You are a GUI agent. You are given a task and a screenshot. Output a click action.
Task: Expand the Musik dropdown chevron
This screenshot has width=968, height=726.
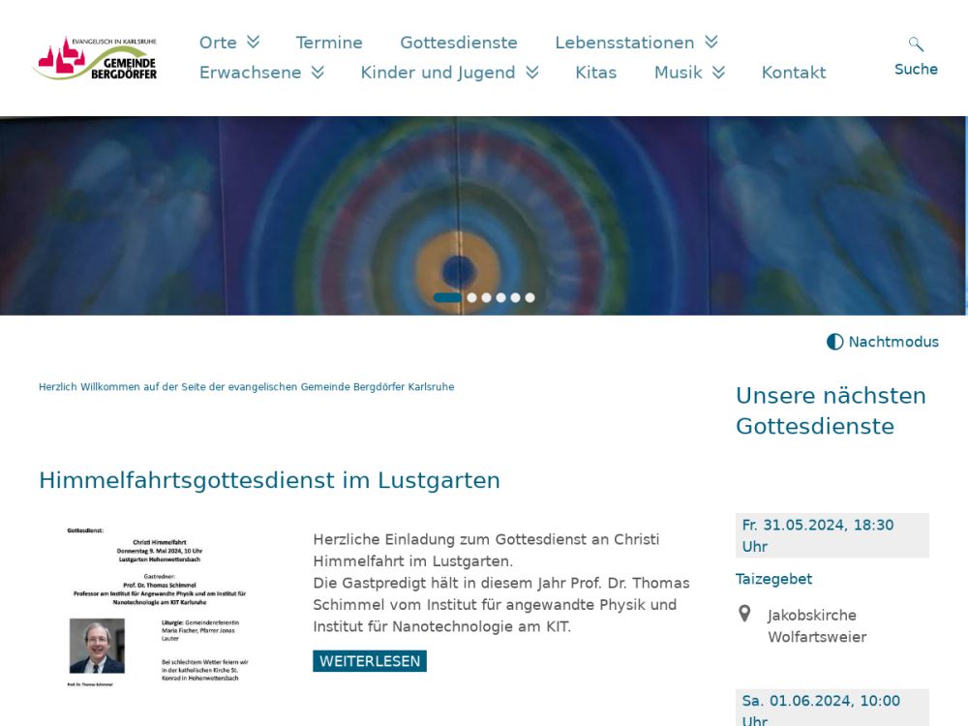click(718, 73)
